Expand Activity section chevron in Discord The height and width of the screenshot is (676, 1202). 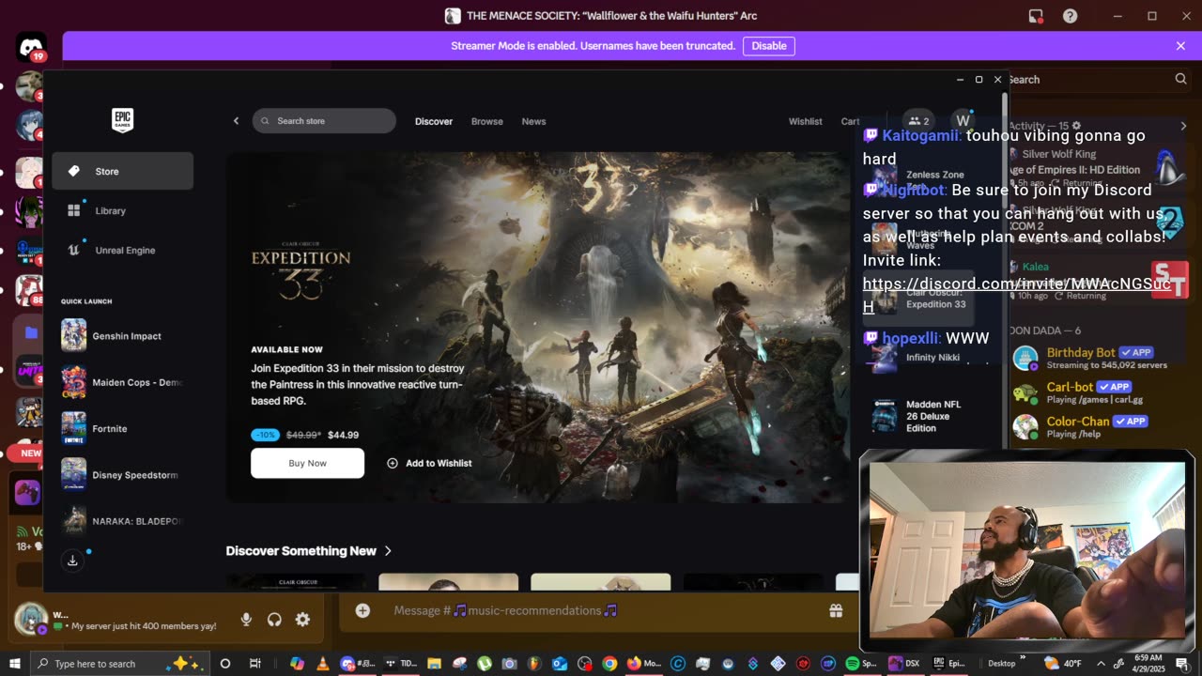coord(1181,126)
